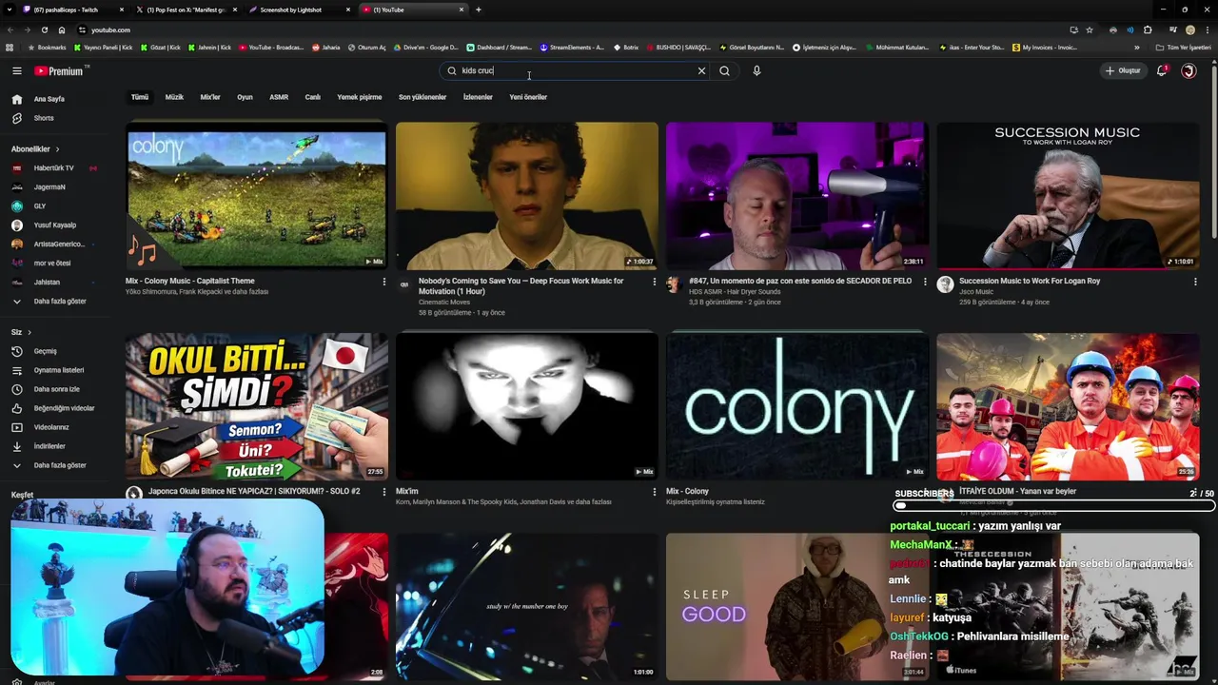The image size is (1218, 685).
Task: Open Beğendiğim videolar liked videos
Action: point(64,408)
